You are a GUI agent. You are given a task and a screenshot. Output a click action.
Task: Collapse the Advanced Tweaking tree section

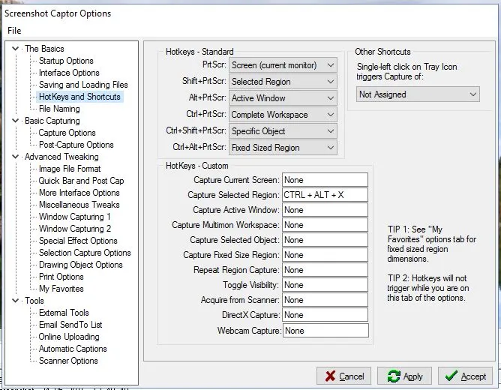coord(15,157)
